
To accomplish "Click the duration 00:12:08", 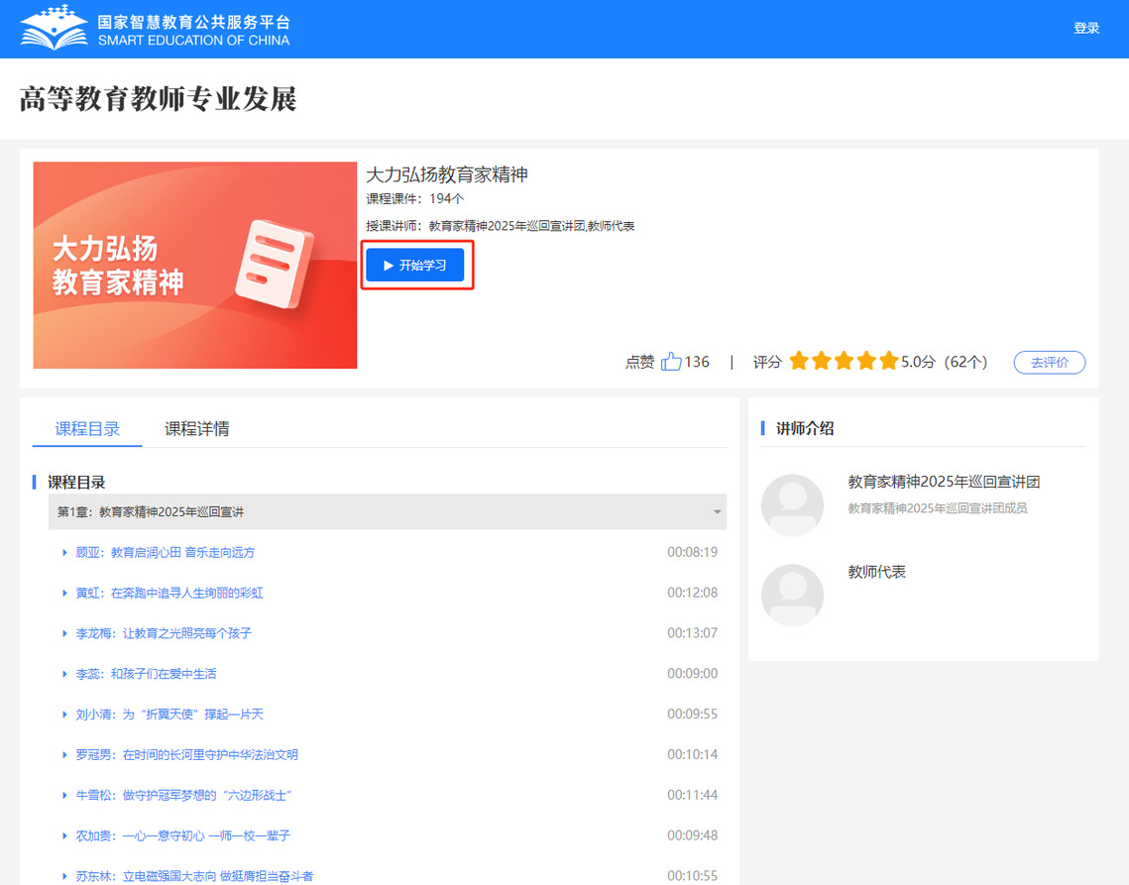I will click(x=692, y=593).
